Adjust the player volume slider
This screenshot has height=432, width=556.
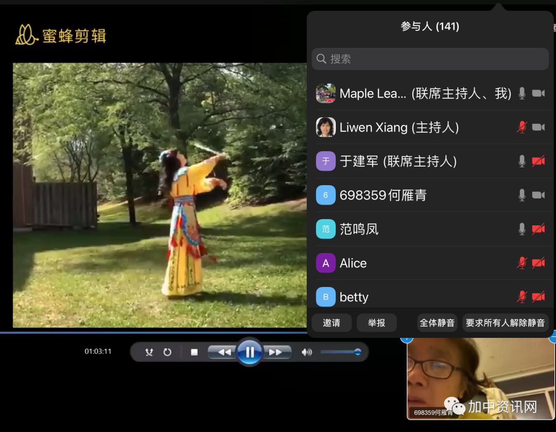[340, 352]
